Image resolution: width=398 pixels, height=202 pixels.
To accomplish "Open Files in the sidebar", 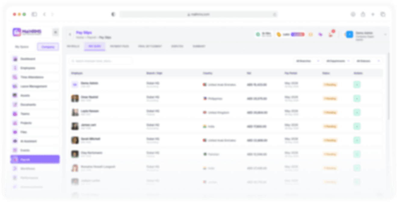I will click(x=35, y=132).
